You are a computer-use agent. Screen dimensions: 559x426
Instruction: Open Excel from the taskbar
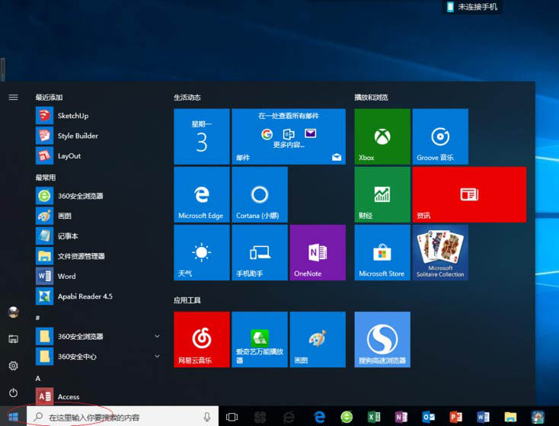[x=374, y=417]
